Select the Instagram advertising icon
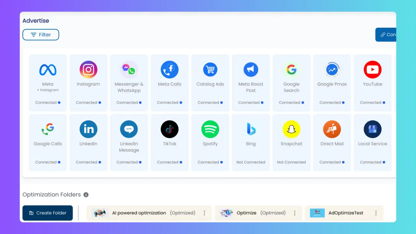This screenshot has height=234, width=416. pos(88,70)
